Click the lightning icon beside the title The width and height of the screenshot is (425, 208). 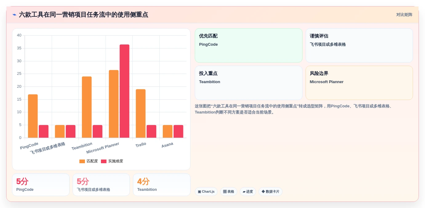(x=14, y=14)
